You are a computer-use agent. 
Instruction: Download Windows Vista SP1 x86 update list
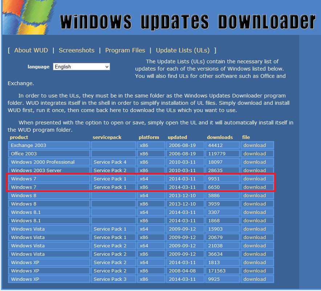pos(255,237)
